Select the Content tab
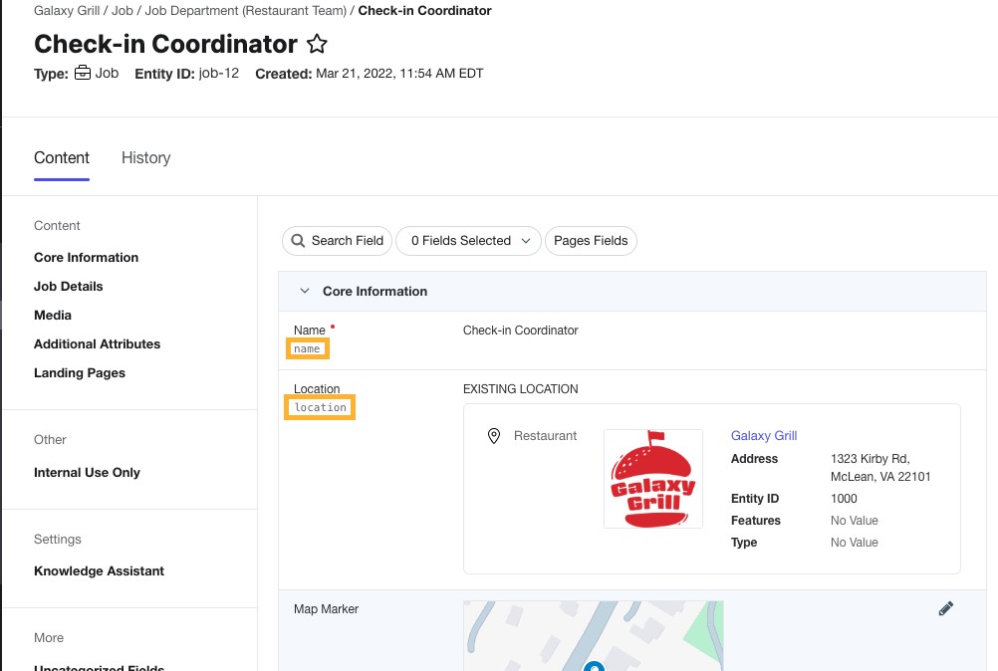 [x=62, y=157]
